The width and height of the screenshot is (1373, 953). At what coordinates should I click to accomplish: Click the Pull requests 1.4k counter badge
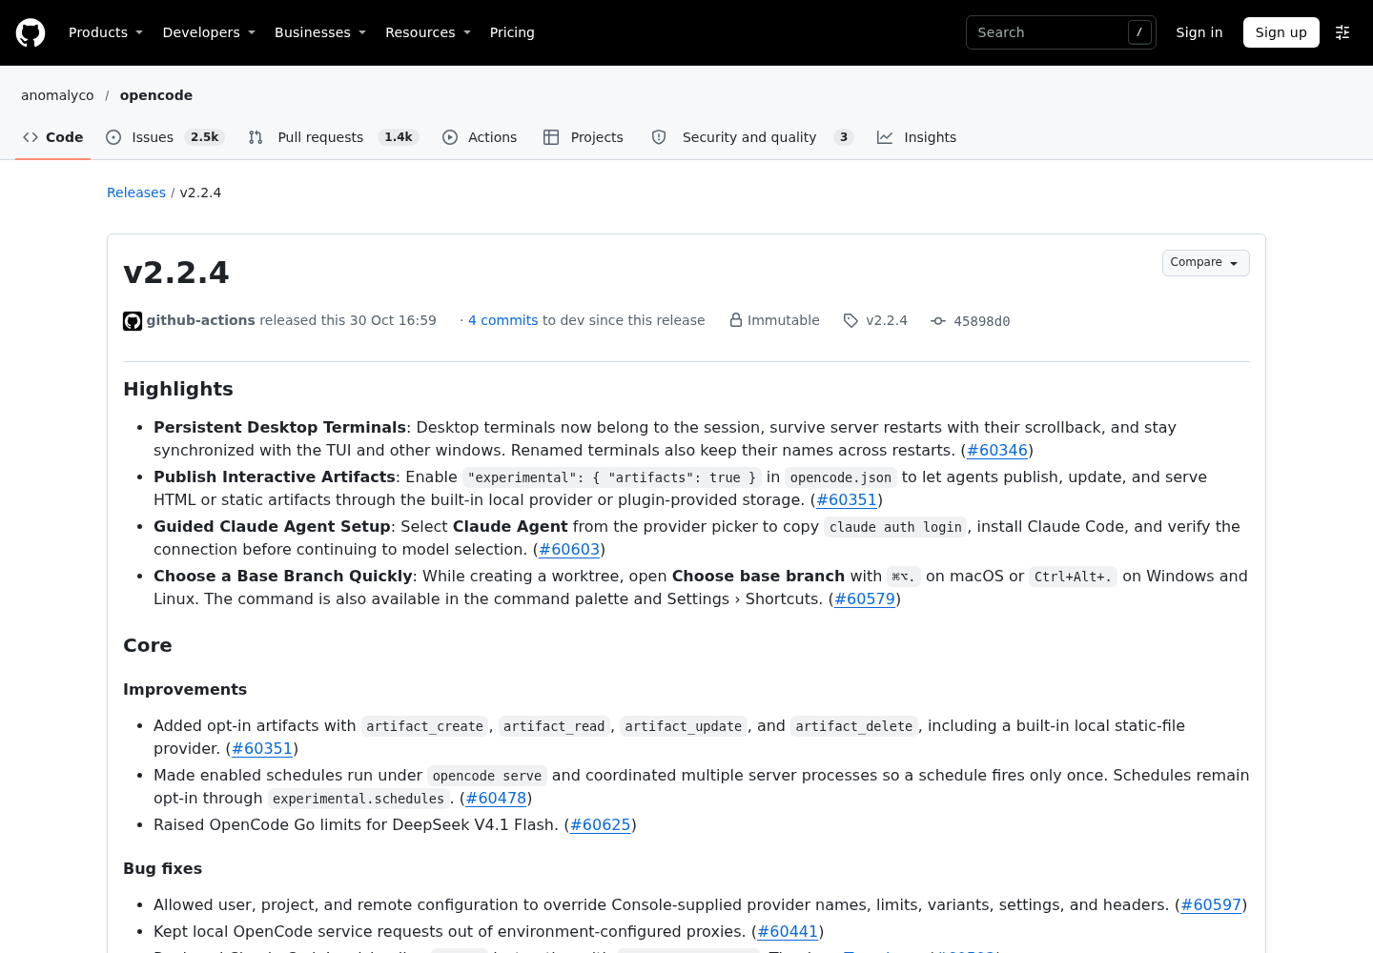(399, 137)
